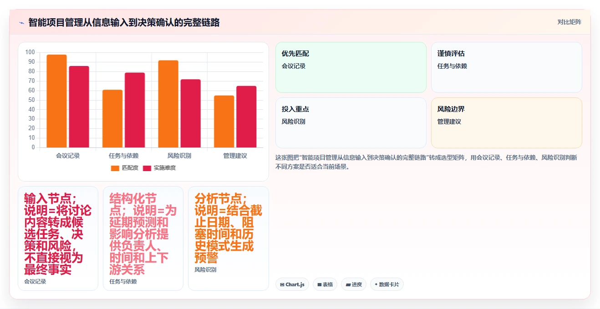Click the 管理建议 x-axis label
The width and height of the screenshot is (600, 309).
[235, 156]
